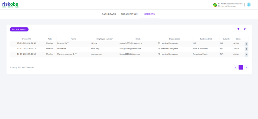
Task: Select the name Mutu KMY
Action: click(62, 49)
